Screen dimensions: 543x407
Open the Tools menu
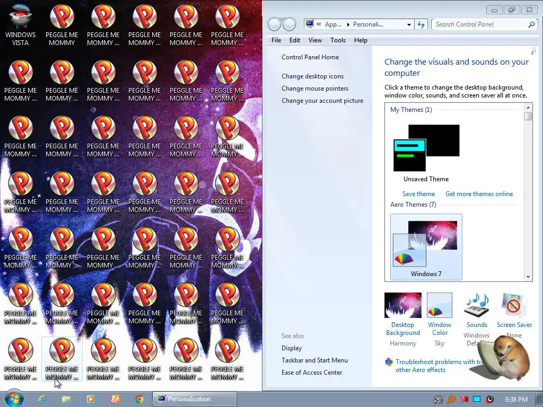point(338,40)
